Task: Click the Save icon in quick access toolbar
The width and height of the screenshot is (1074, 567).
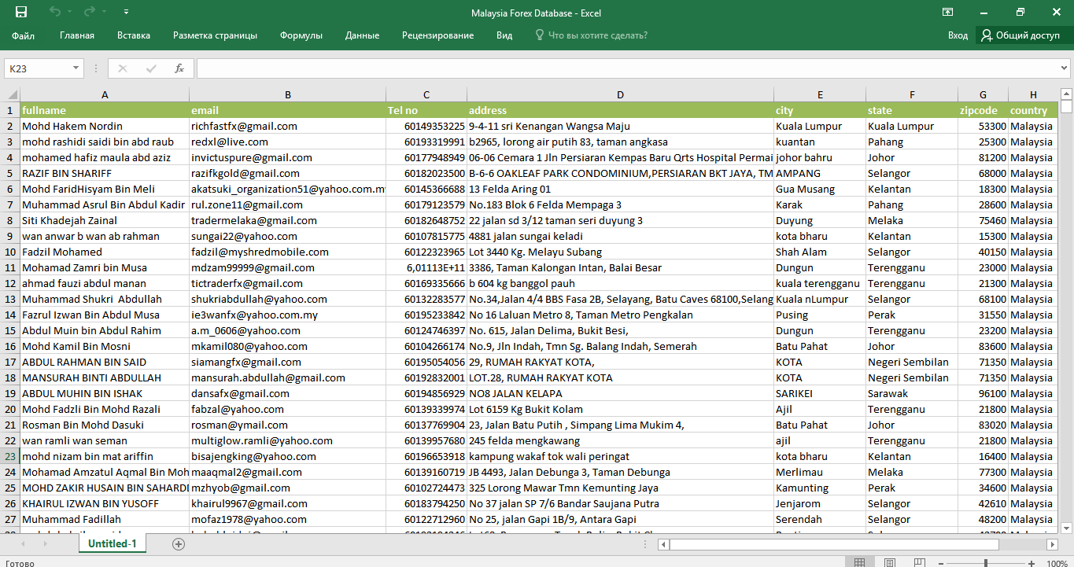Action: click(21, 12)
